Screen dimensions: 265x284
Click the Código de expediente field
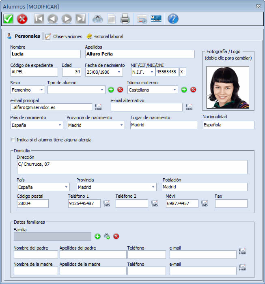pyautogui.click(x=34, y=72)
